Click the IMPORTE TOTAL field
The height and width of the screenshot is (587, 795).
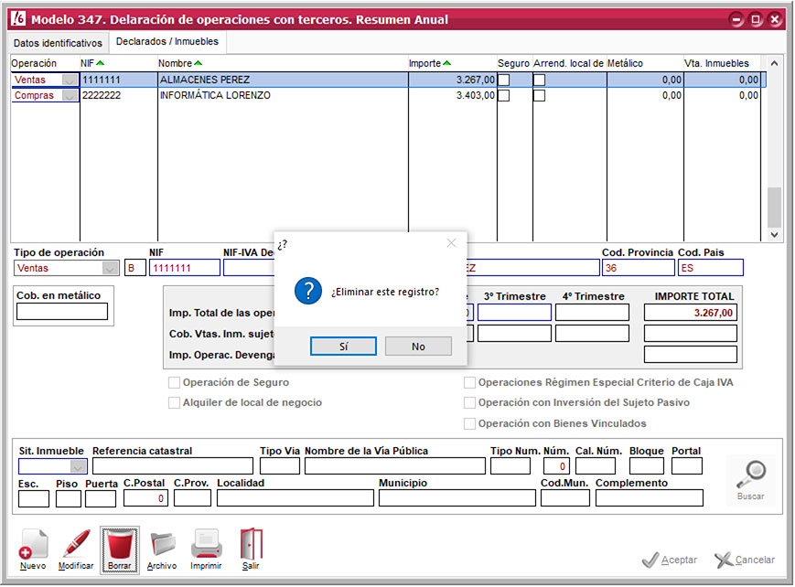pyautogui.click(x=690, y=313)
